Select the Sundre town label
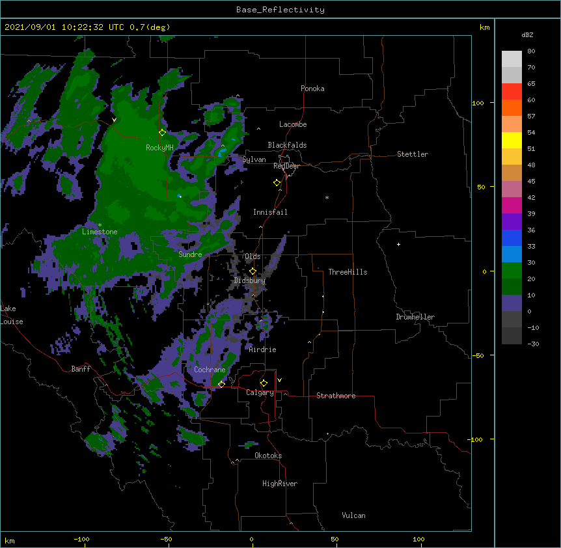This screenshot has height=548, width=561. click(x=190, y=254)
